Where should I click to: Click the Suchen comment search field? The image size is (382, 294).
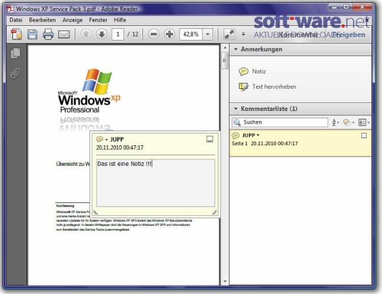[x=280, y=122]
